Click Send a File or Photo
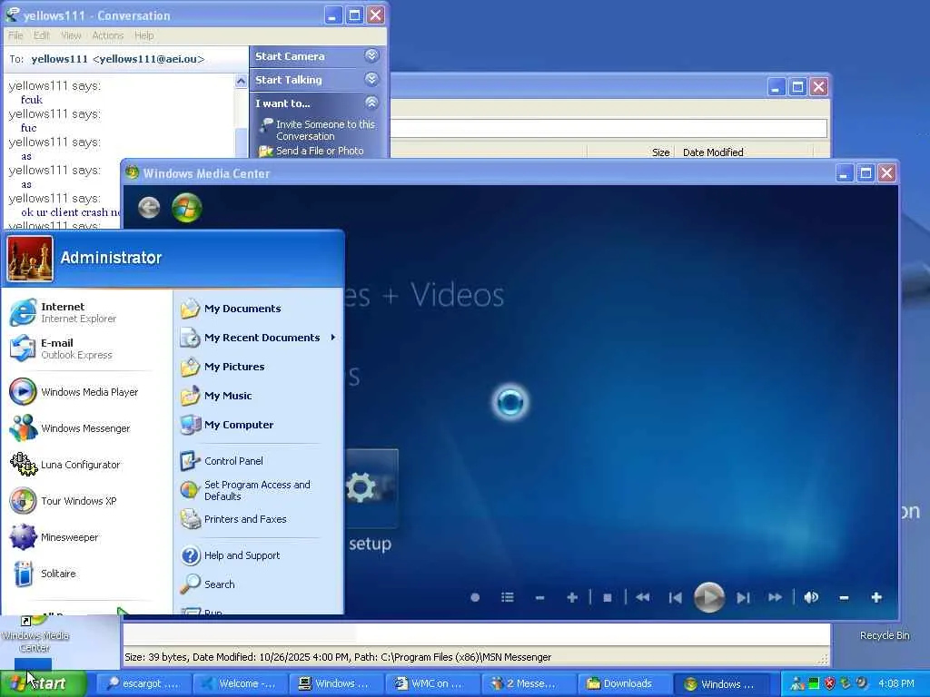This screenshot has height=697, width=930. coord(312,152)
